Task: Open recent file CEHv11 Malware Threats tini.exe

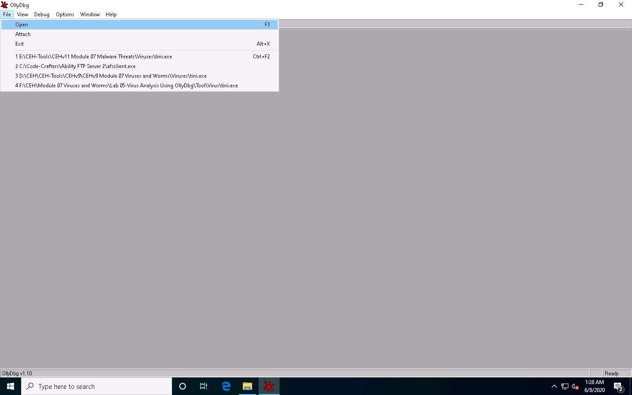Action: (140, 57)
